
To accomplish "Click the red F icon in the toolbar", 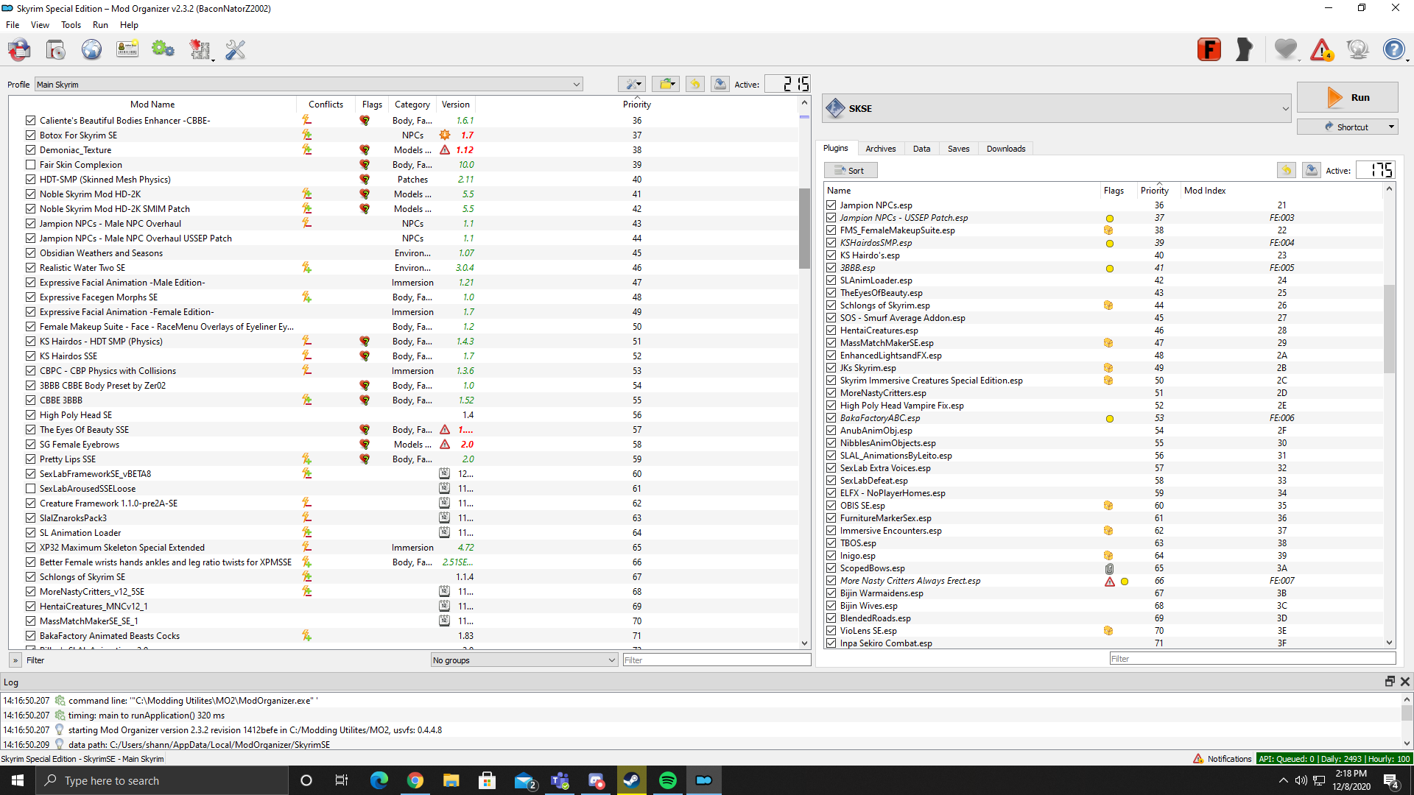I will pos(1209,49).
